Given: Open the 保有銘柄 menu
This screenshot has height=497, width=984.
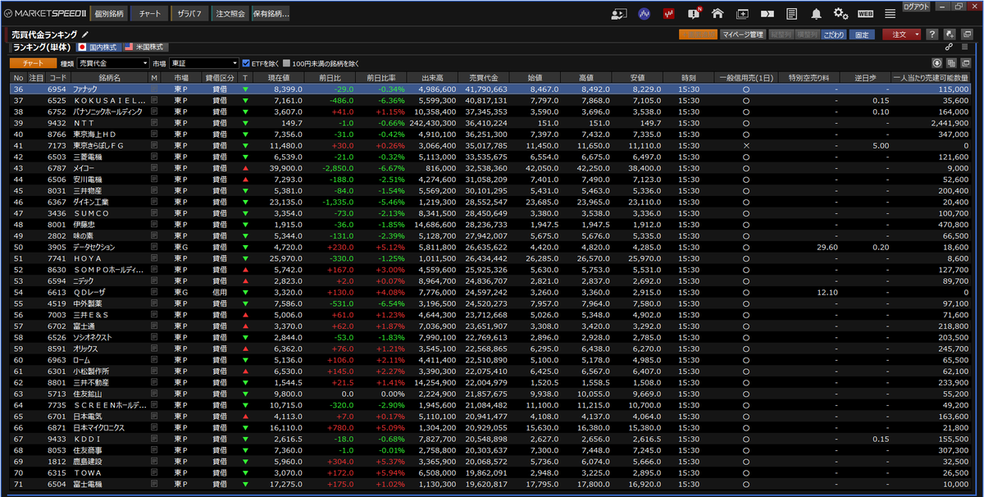Looking at the screenshot, I should click(271, 14).
